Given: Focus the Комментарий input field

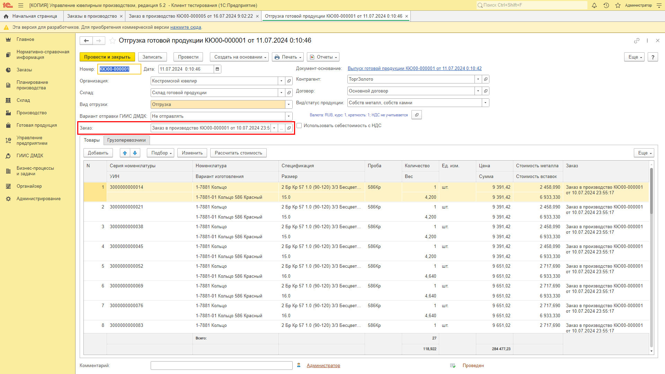Looking at the screenshot, I should tap(222, 366).
